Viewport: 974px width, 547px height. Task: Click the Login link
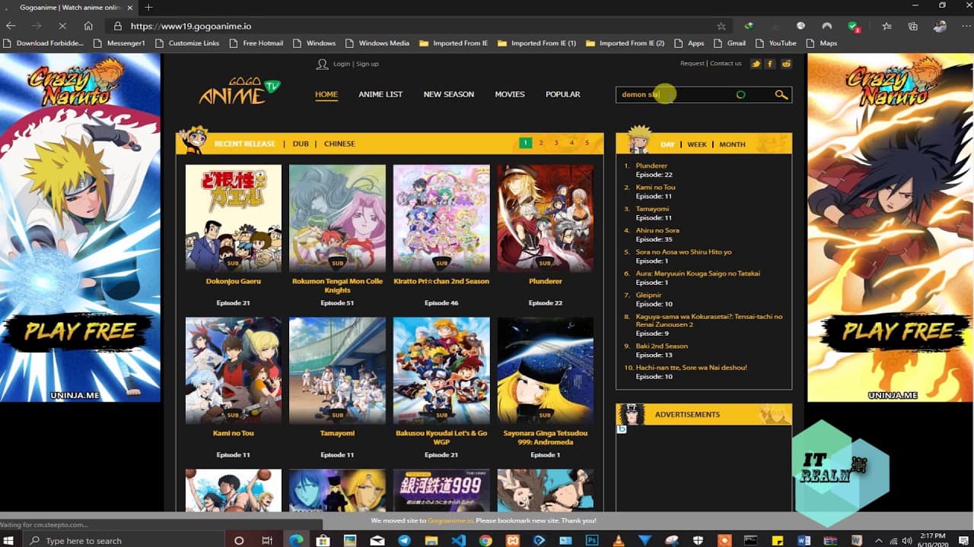pyautogui.click(x=342, y=64)
